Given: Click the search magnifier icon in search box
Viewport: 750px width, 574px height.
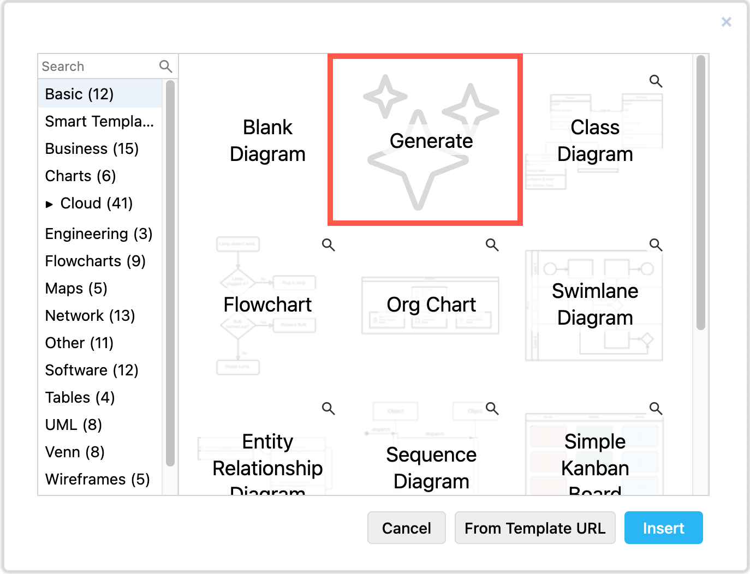Looking at the screenshot, I should point(165,66).
